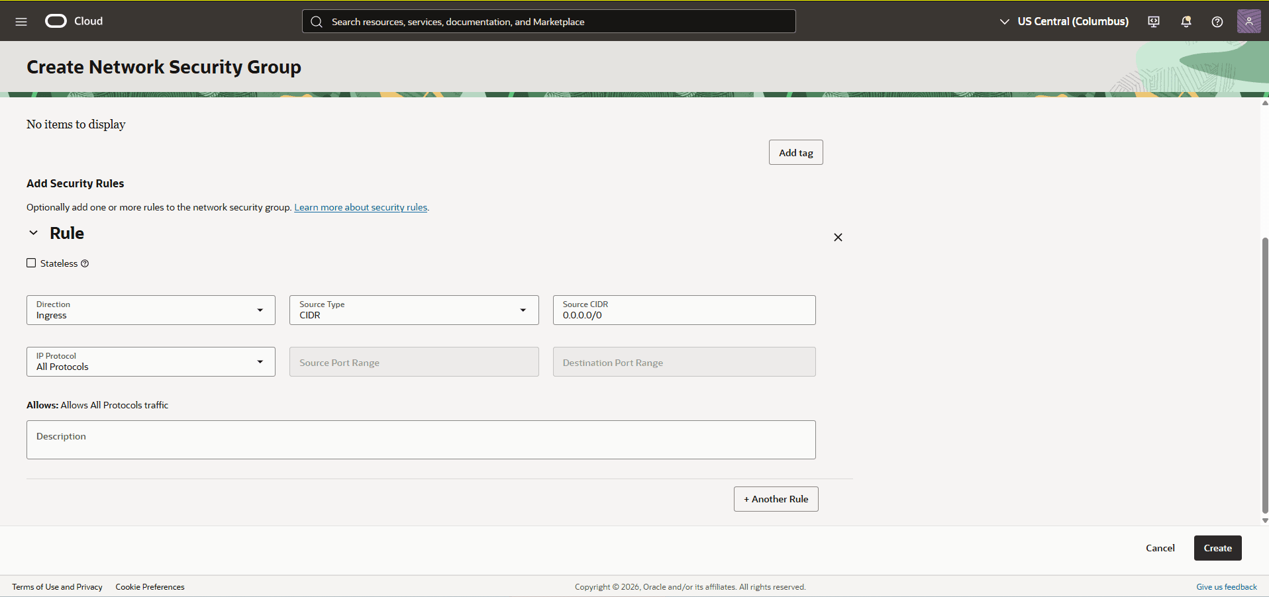Open the notifications bell

point(1186,22)
